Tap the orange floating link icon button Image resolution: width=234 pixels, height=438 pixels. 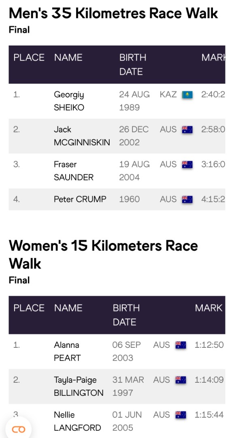point(18,429)
